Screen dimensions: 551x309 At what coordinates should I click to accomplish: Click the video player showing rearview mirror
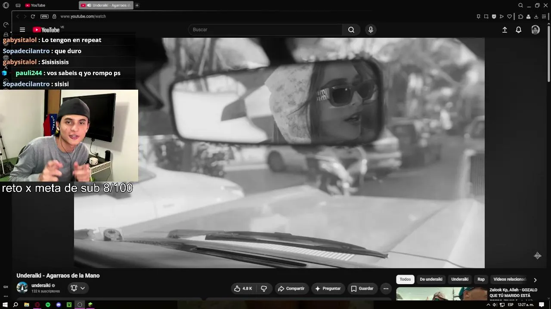(x=279, y=153)
